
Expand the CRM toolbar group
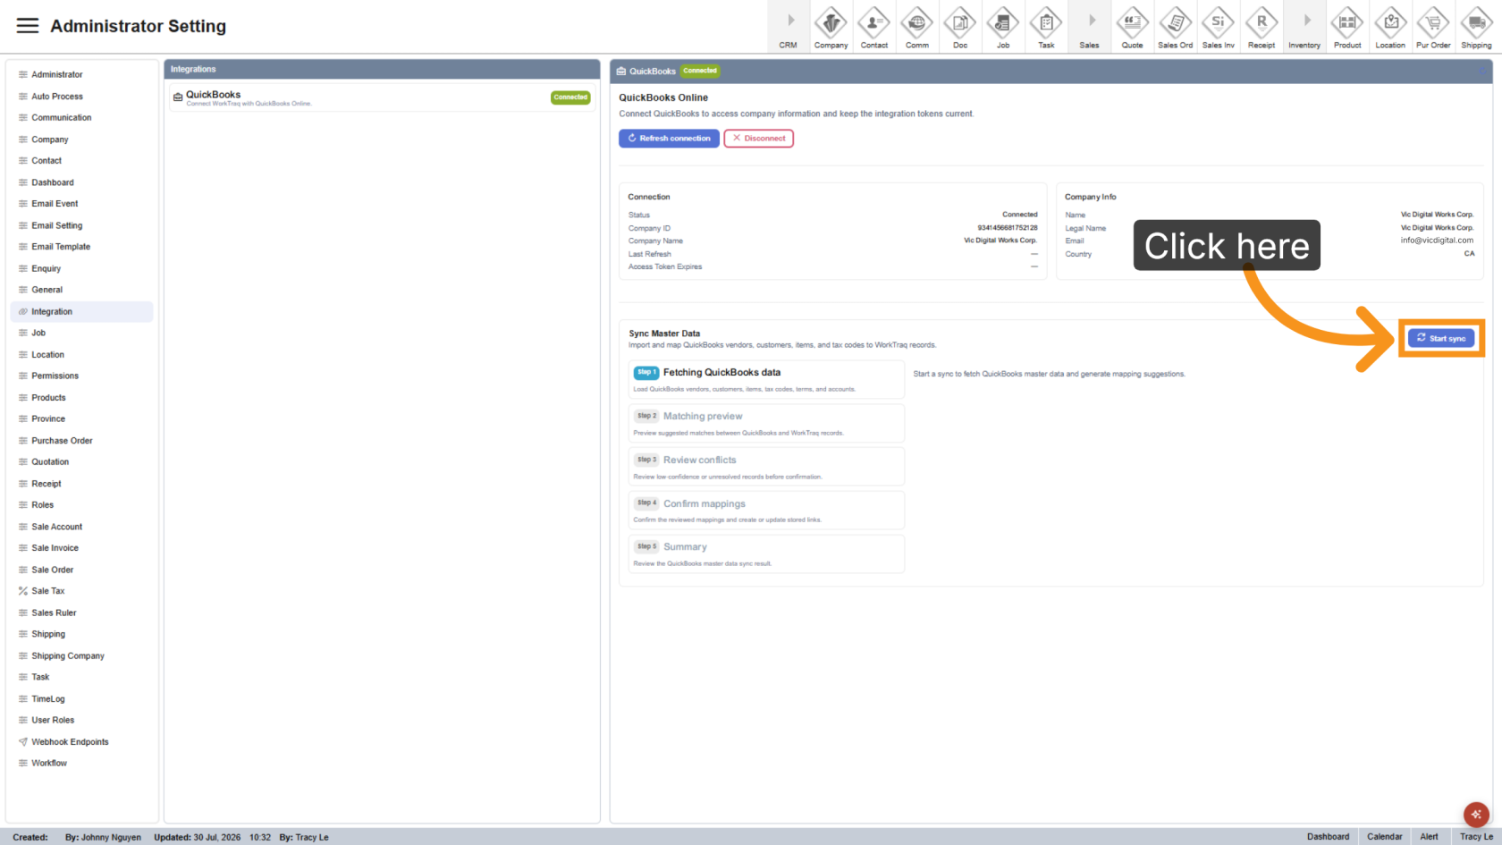click(789, 27)
